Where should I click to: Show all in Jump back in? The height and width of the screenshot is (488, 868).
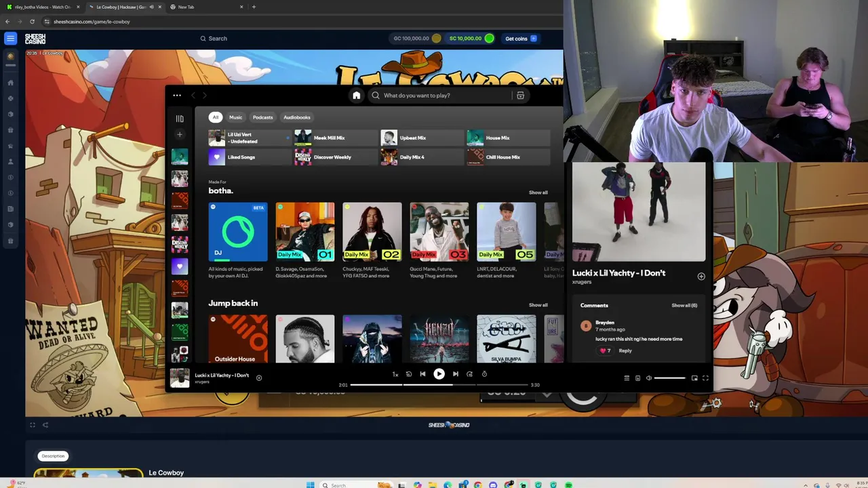(x=538, y=305)
